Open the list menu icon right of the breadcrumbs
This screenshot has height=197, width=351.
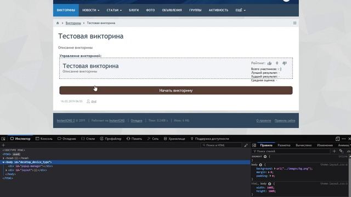point(295,23)
